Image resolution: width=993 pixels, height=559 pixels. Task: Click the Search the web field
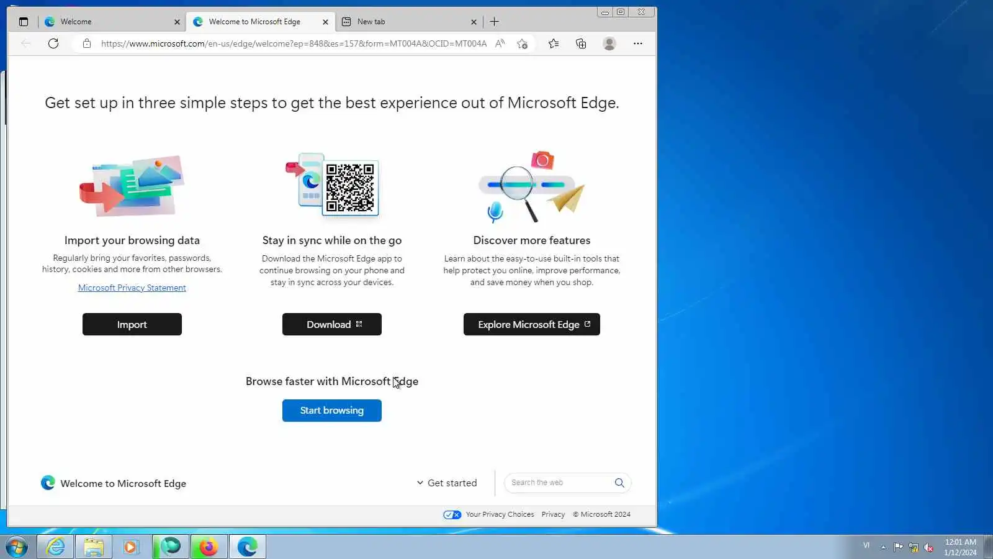(559, 483)
